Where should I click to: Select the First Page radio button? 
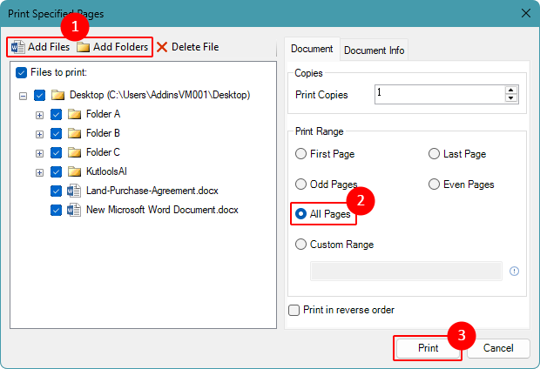300,154
